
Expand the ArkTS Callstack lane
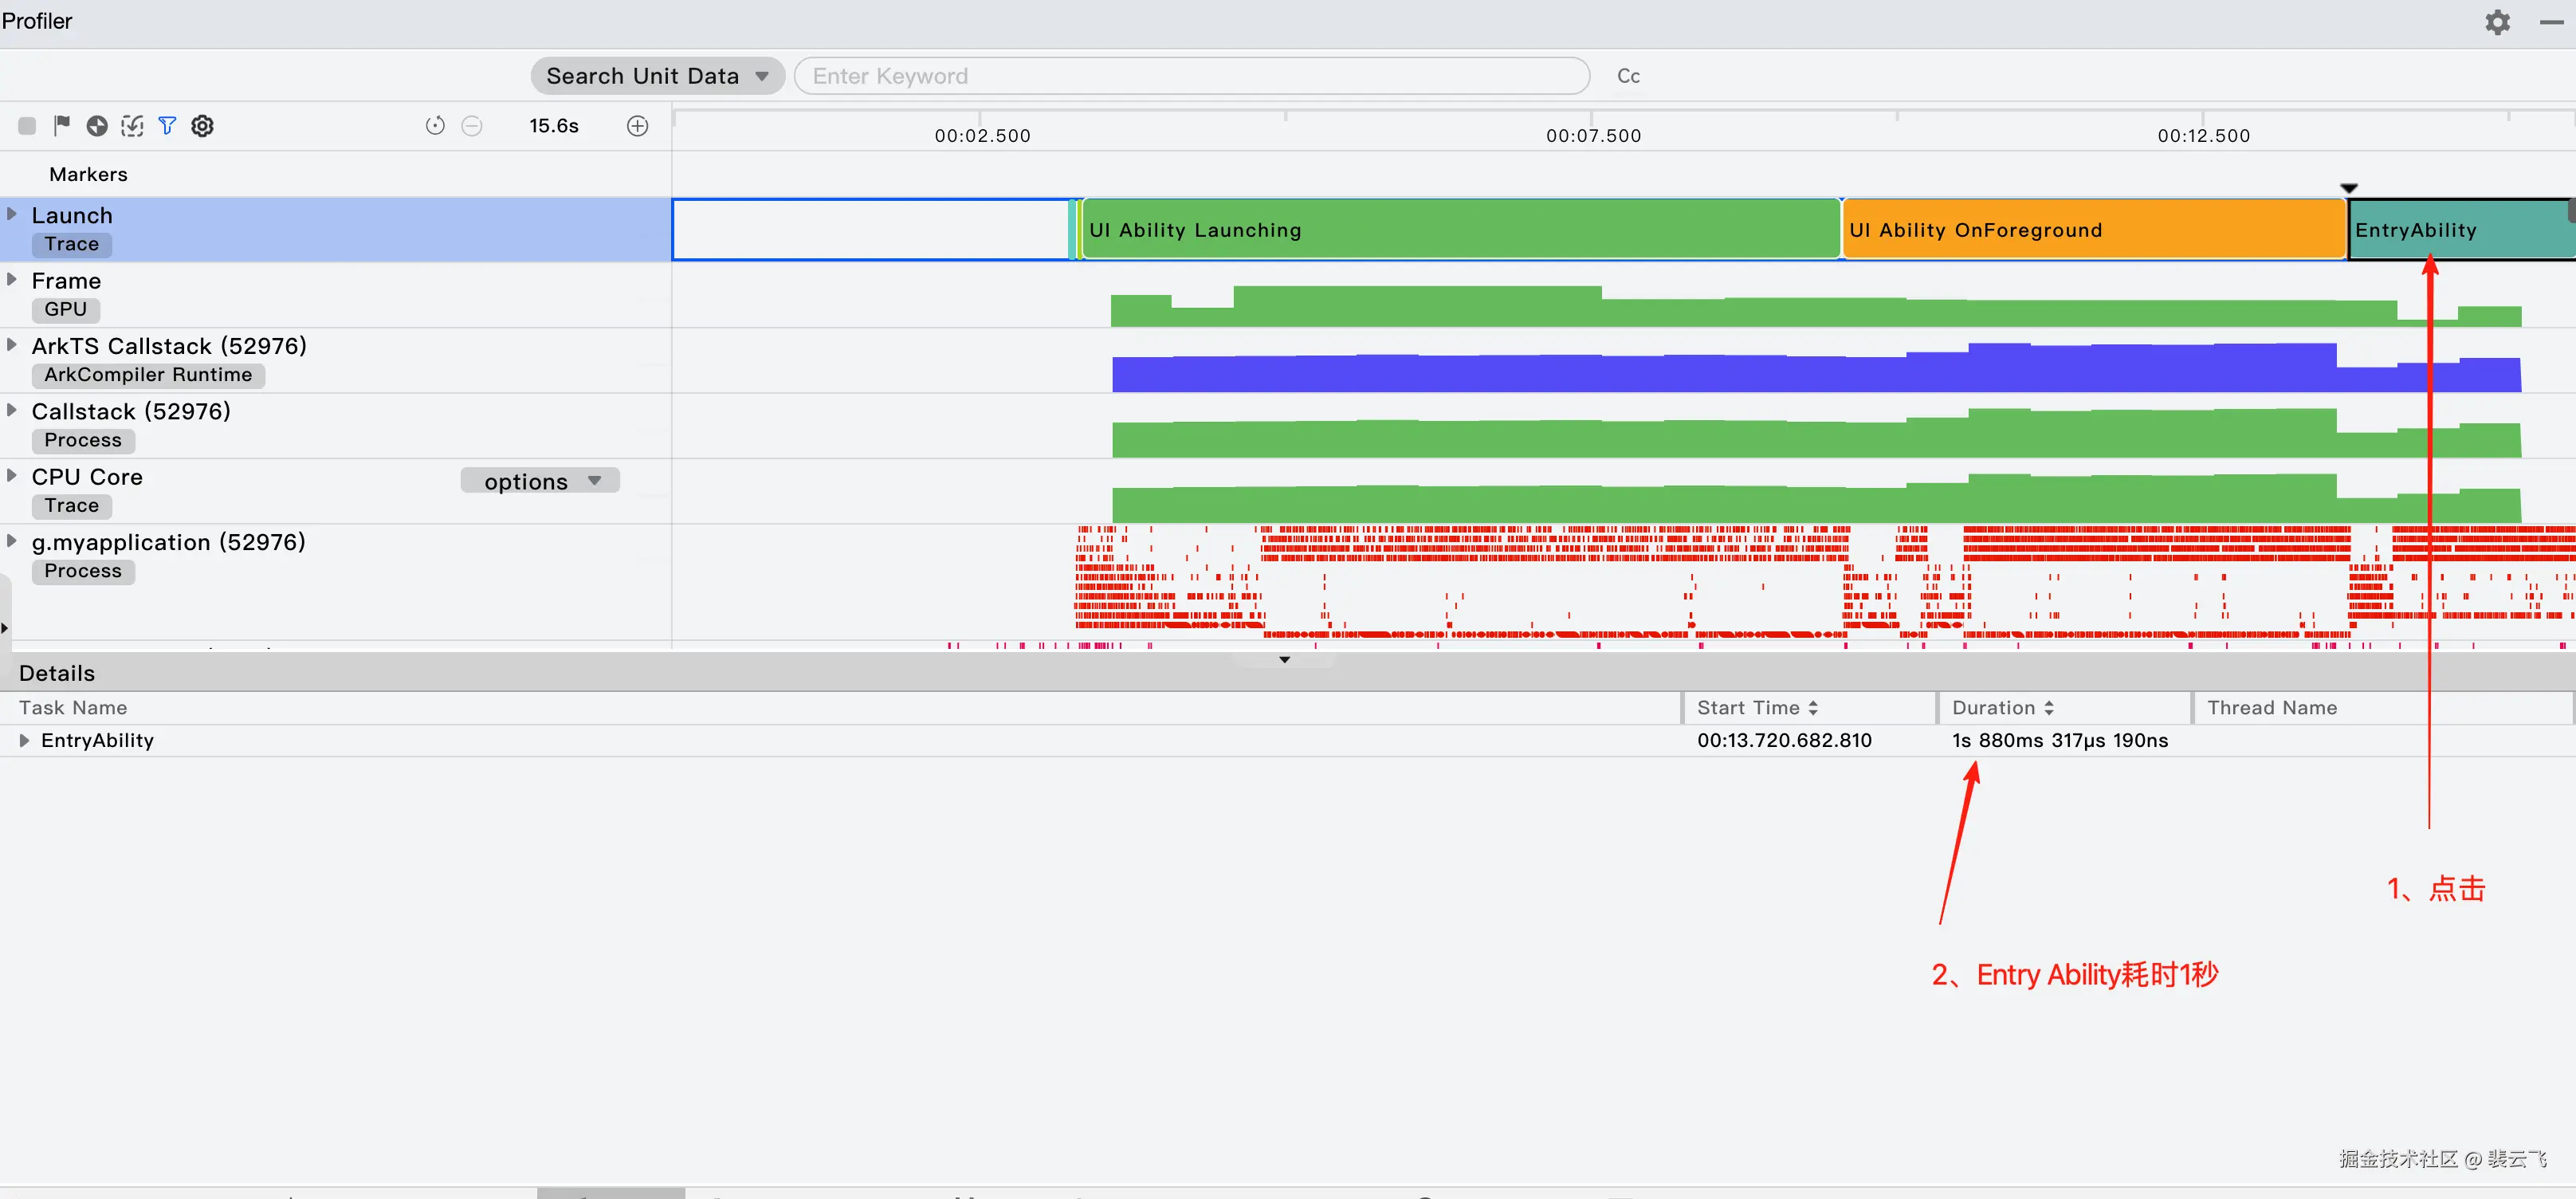point(12,345)
